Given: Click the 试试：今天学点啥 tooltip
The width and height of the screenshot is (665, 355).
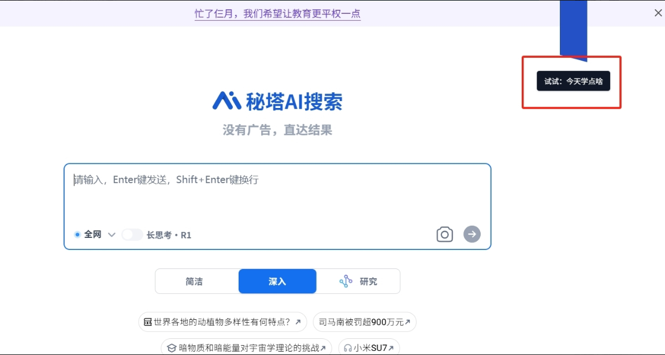Looking at the screenshot, I should [573, 81].
